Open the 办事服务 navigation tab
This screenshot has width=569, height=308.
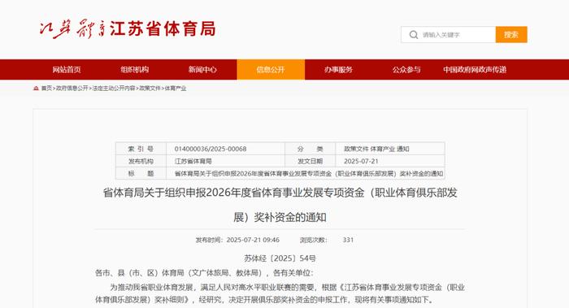tap(339, 70)
